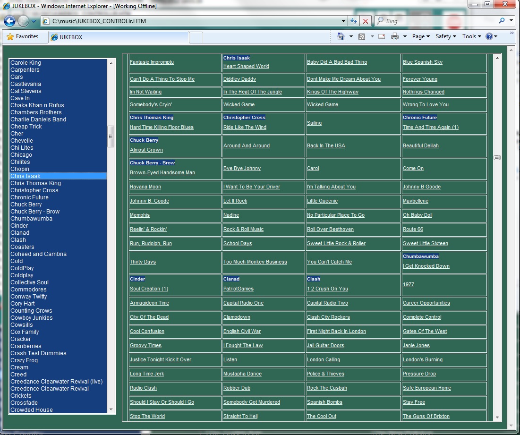
Task: Open the Favorites star button
Action: (x=23, y=36)
